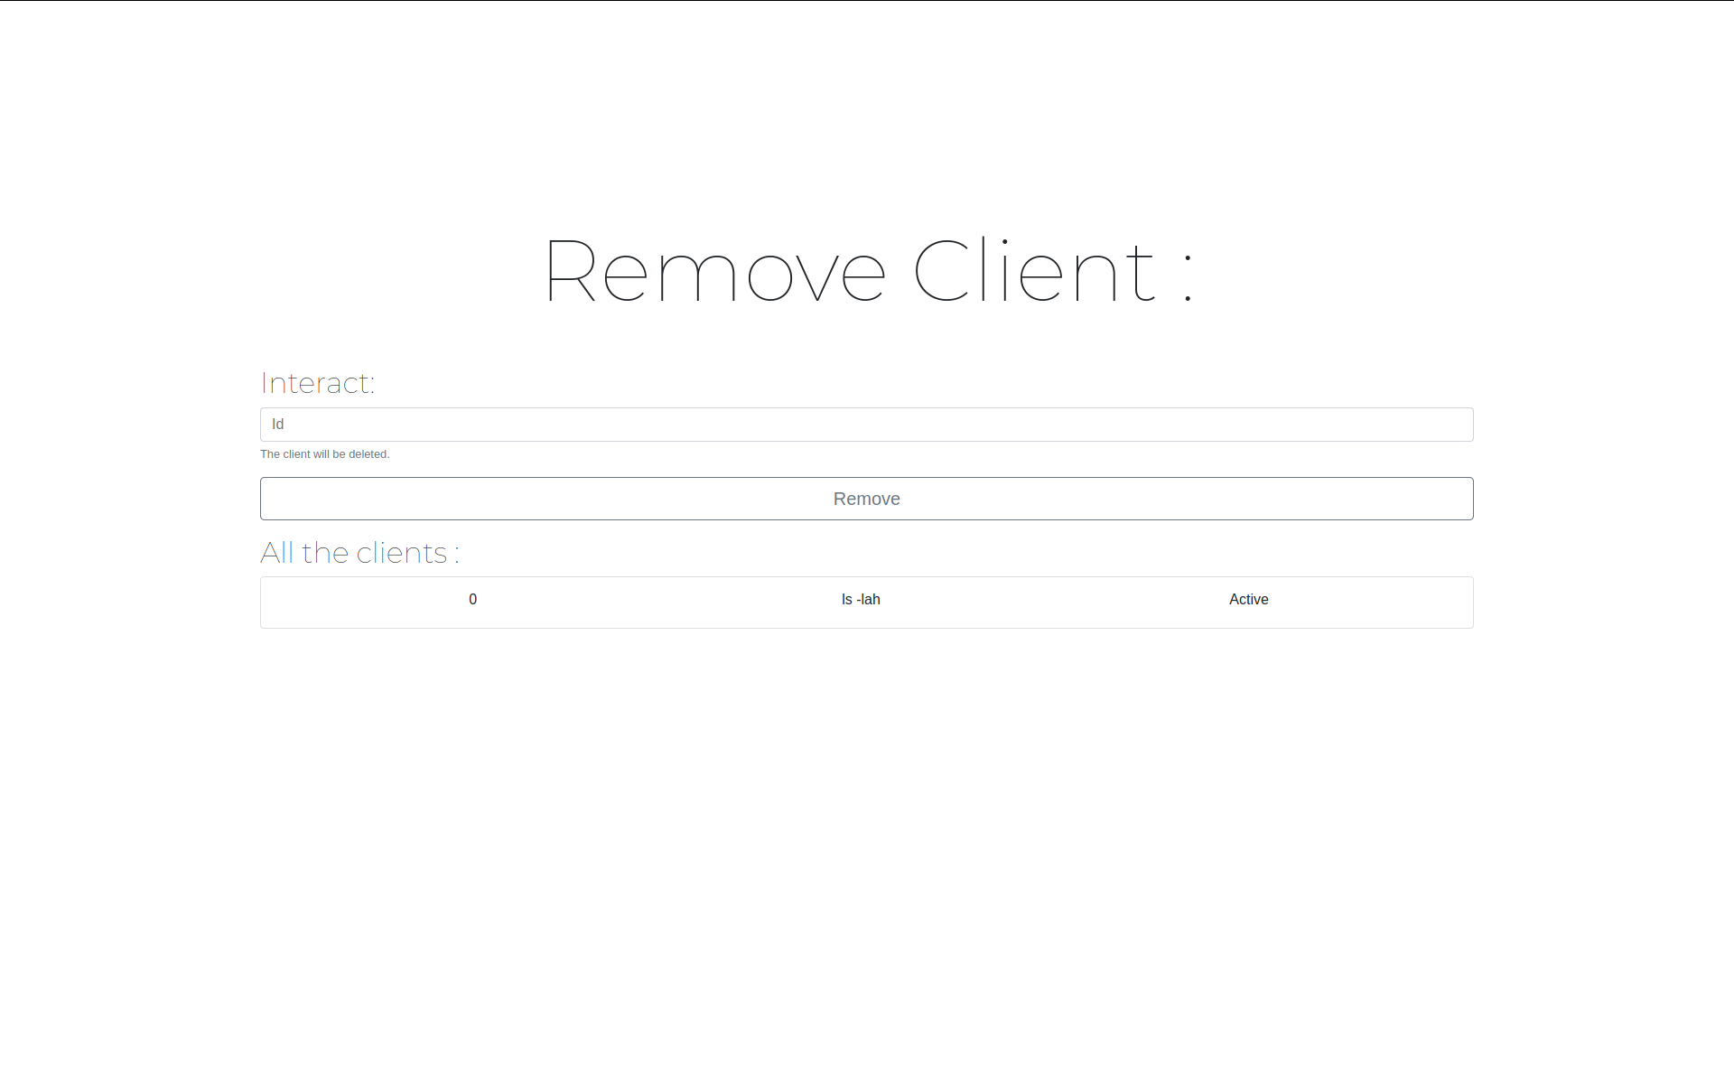
Task: Click the Id input field
Action: pyautogui.click(x=867, y=425)
